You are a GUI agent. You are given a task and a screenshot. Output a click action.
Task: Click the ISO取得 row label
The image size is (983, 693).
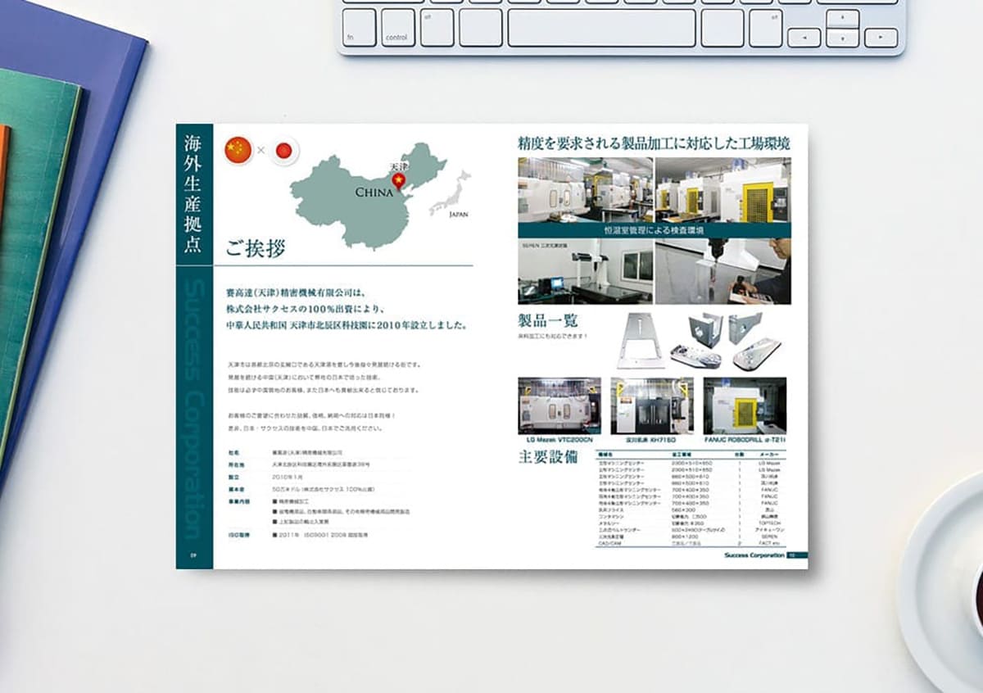pos(239,536)
